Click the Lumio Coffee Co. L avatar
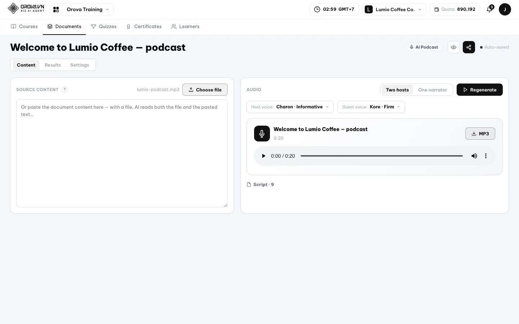Screen dimensions: 519x324 pyautogui.click(x=368, y=9)
